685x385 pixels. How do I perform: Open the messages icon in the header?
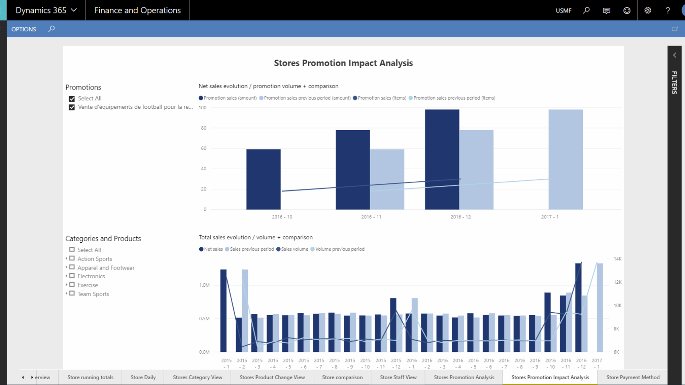tap(606, 10)
